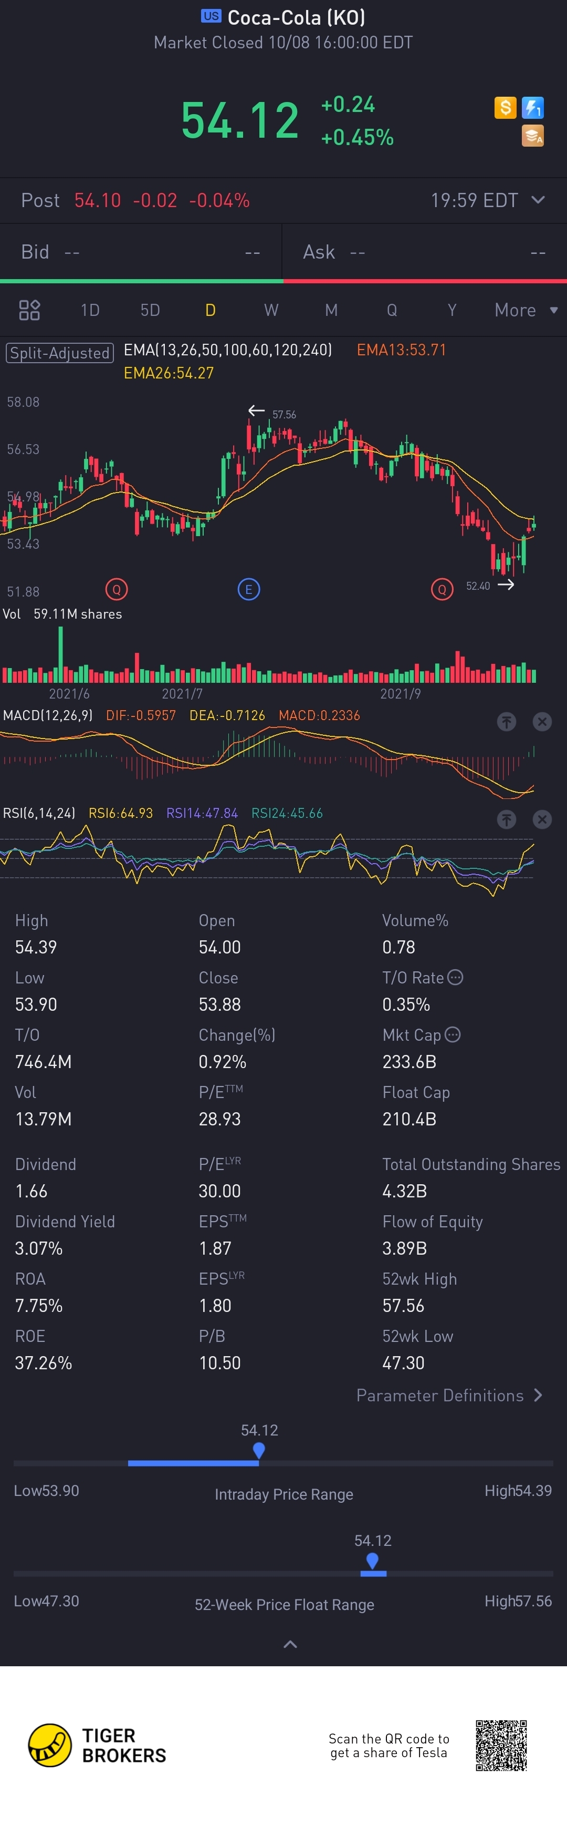The height and width of the screenshot is (1825, 567).
Task: Open Parameter Definitions link
Action: 449,1395
